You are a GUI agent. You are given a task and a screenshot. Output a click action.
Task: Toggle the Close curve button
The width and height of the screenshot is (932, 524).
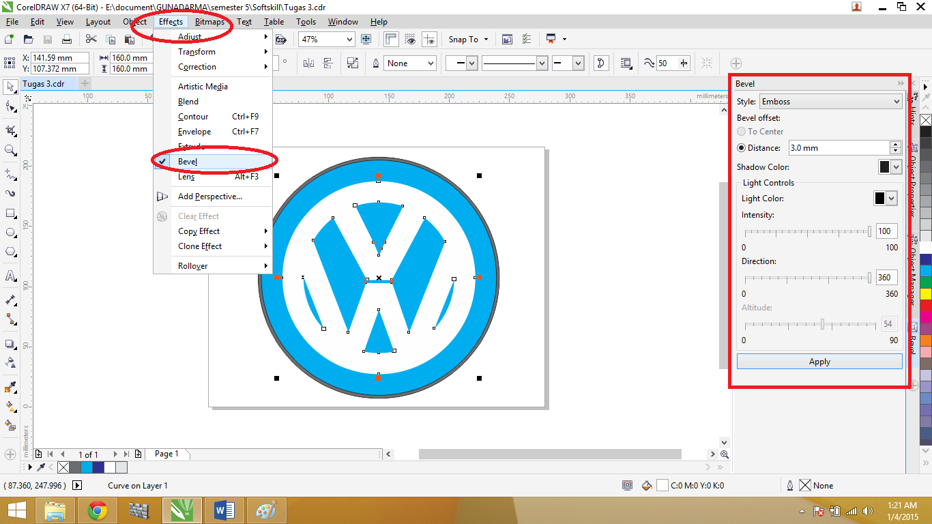click(x=601, y=63)
